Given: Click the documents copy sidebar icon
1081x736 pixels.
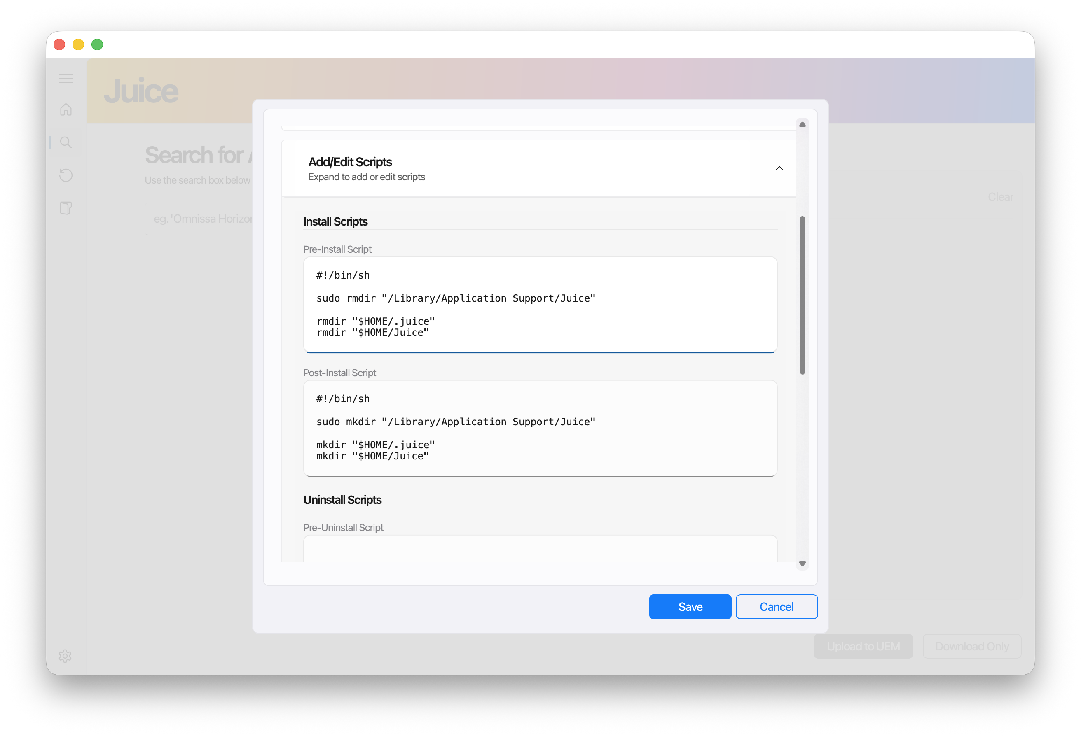Looking at the screenshot, I should 66,208.
